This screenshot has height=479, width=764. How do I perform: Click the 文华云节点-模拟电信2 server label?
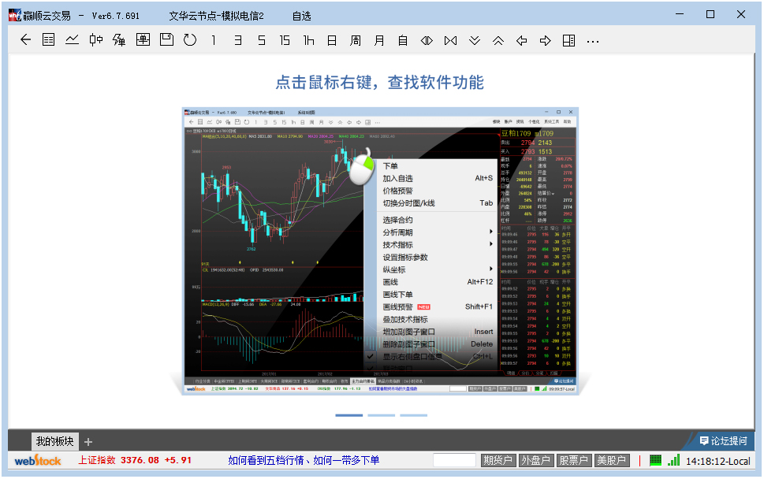point(216,16)
